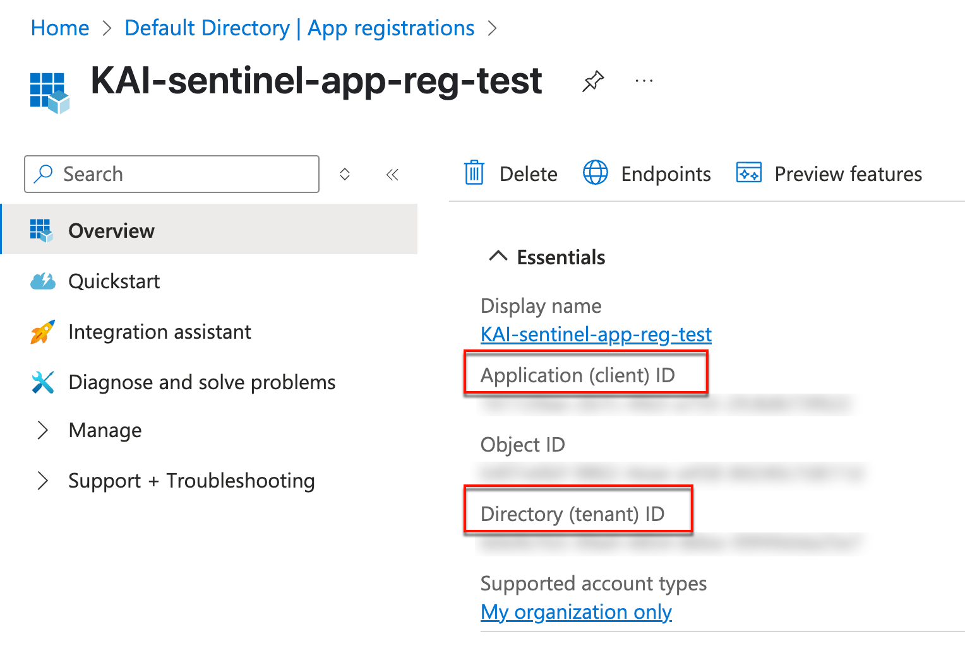The image size is (965, 656).
Task: Collapse the Essentials section
Action: tap(498, 257)
